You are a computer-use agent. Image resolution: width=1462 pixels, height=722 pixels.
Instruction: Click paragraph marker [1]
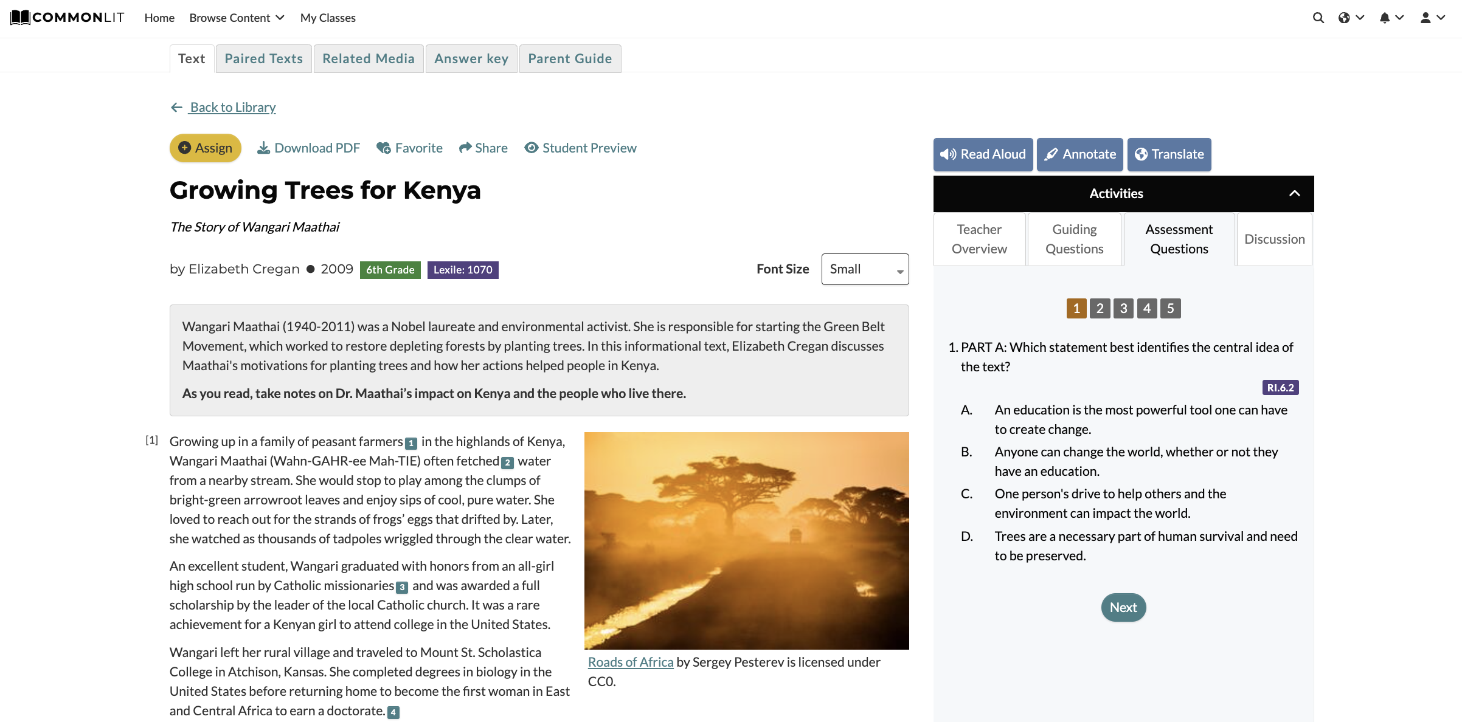point(152,440)
